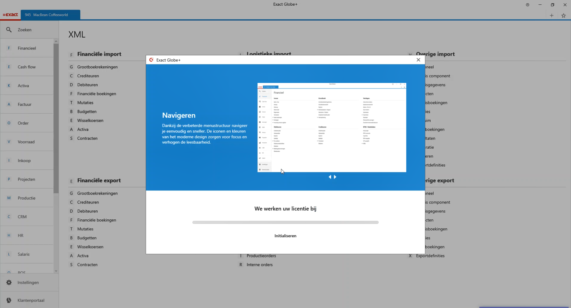The height and width of the screenshot is (308, 571).
Task: Open Debiteuren under Financiële export
Action: point(87,211)
